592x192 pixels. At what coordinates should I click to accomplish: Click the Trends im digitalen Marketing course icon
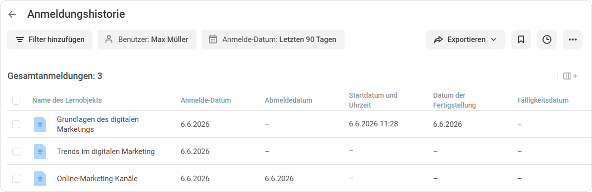(x=40, y=152)
